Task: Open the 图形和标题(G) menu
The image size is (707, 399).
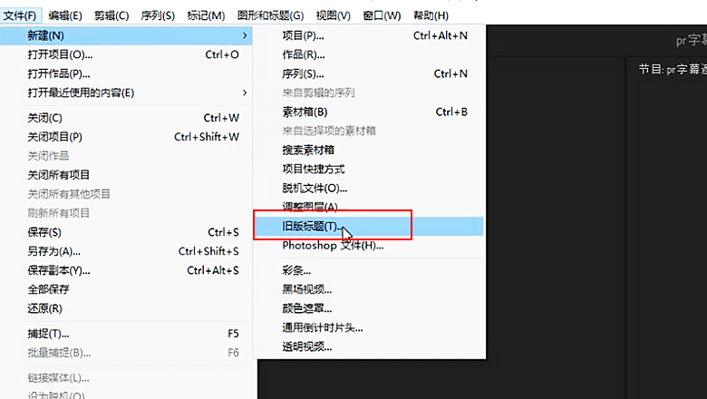Action: point(270,15)
